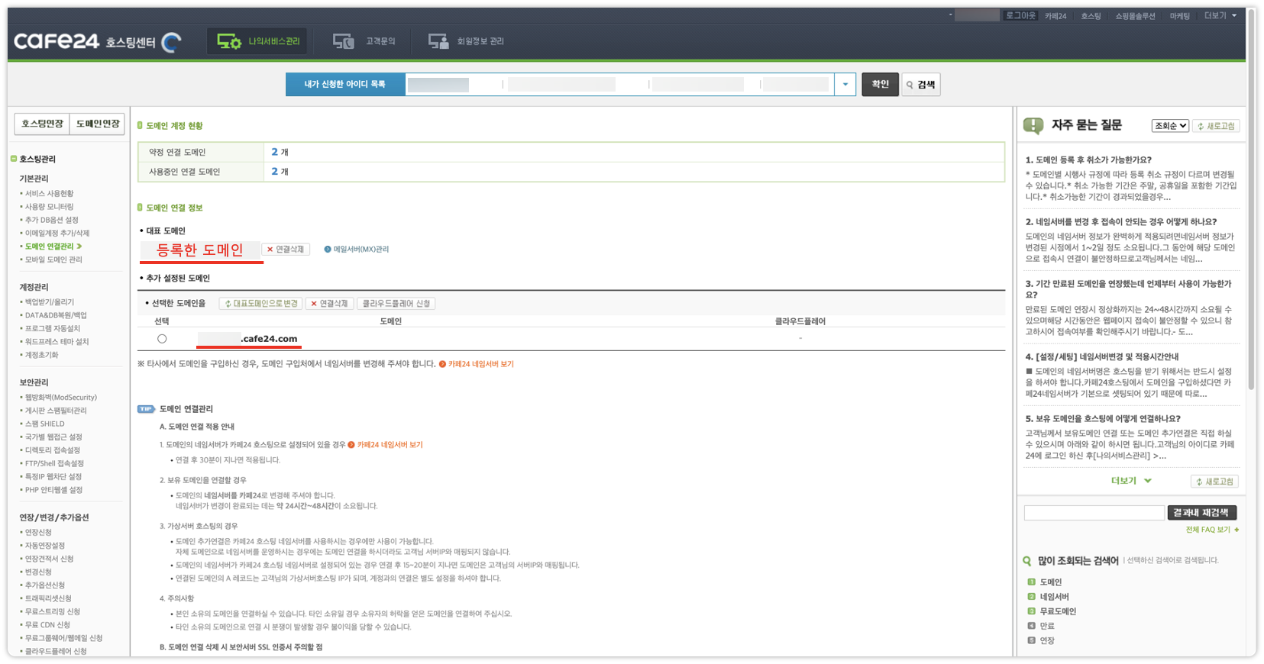Expand the 더보기 menu in top bar
This screenshot has height=664, width=1264.
click(x=1220, y=15)
